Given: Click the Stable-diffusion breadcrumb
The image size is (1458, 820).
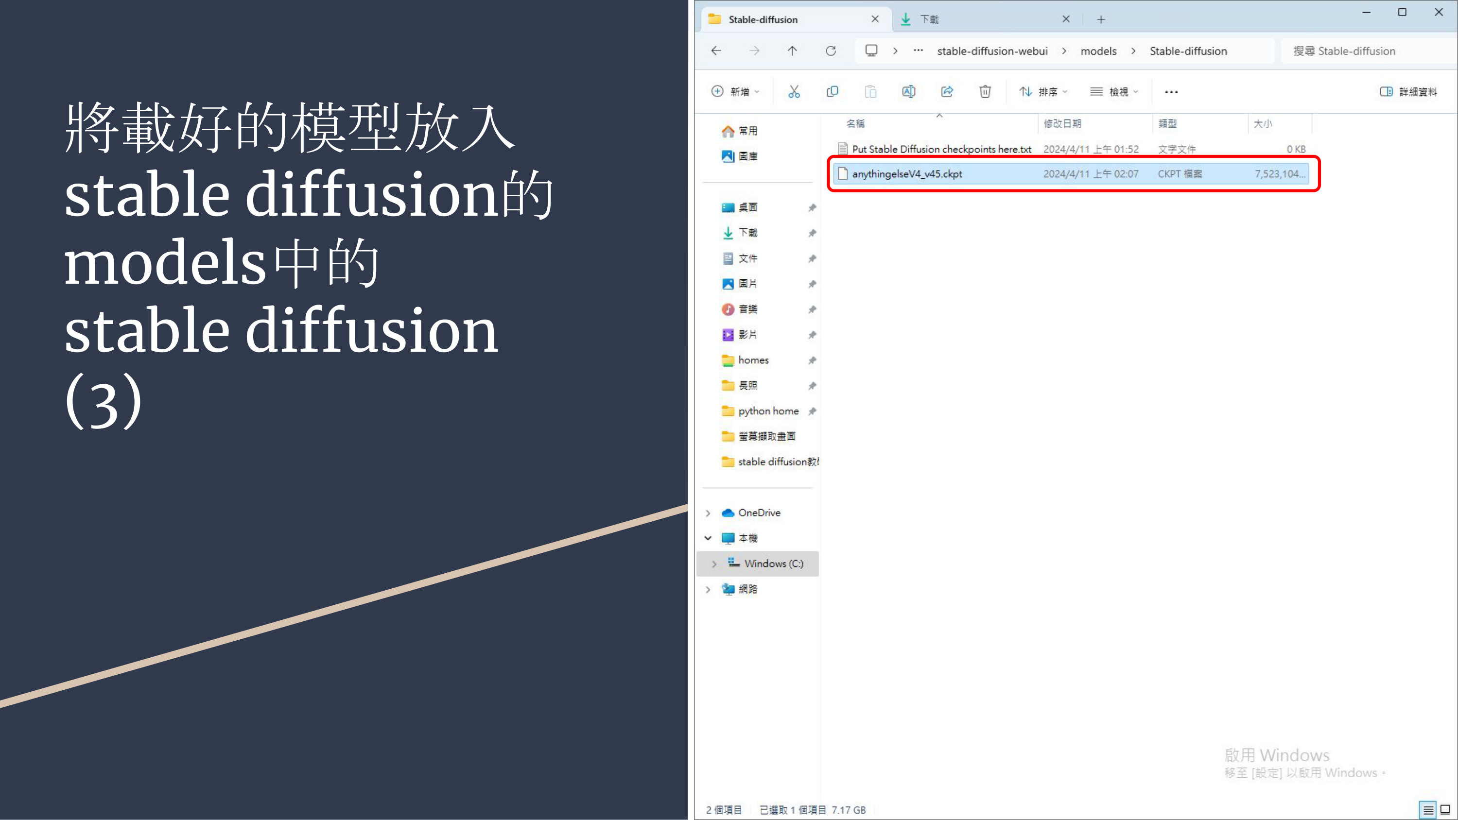Looking at the screenshot, I should (x=1188, y=51).
